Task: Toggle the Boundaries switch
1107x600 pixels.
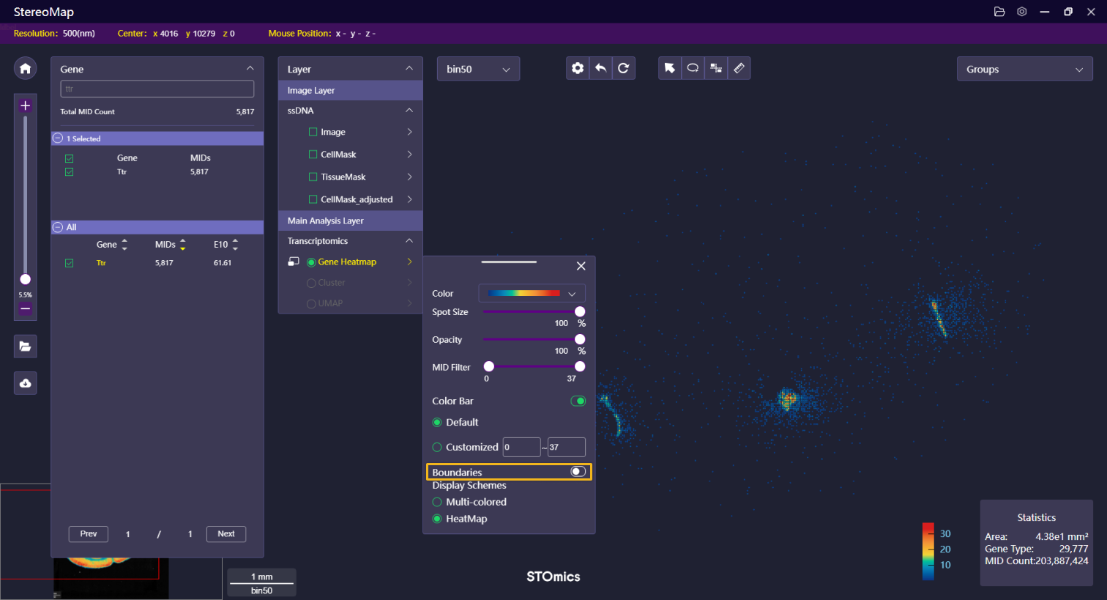Action: 578,472
